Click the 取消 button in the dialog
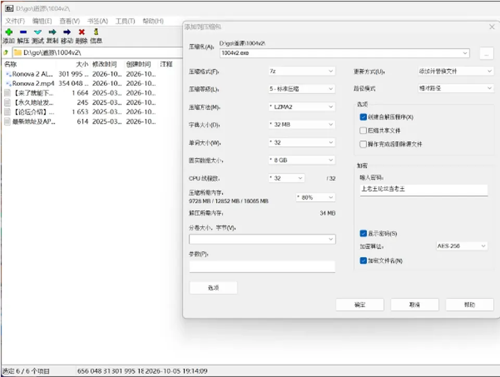500x377 pixels. [x=415, y=305]
